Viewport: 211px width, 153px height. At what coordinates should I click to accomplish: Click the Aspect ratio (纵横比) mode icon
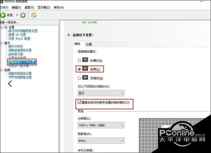tap(85, 60)
